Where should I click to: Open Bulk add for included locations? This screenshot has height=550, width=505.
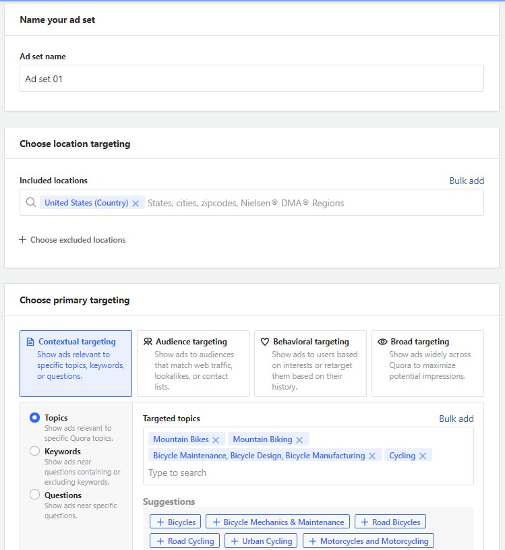pos(467,181)
